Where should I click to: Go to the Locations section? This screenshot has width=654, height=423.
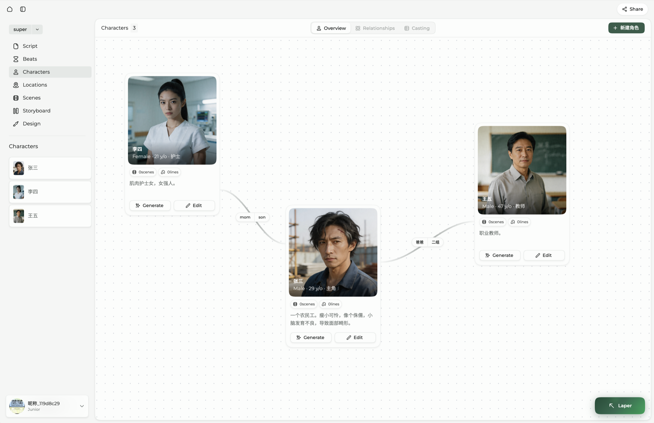click(x=35, y=85)
